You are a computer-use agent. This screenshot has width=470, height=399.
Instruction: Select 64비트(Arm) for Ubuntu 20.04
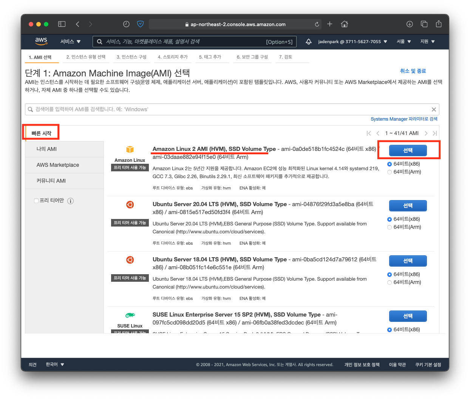click(x=390, y=227)
